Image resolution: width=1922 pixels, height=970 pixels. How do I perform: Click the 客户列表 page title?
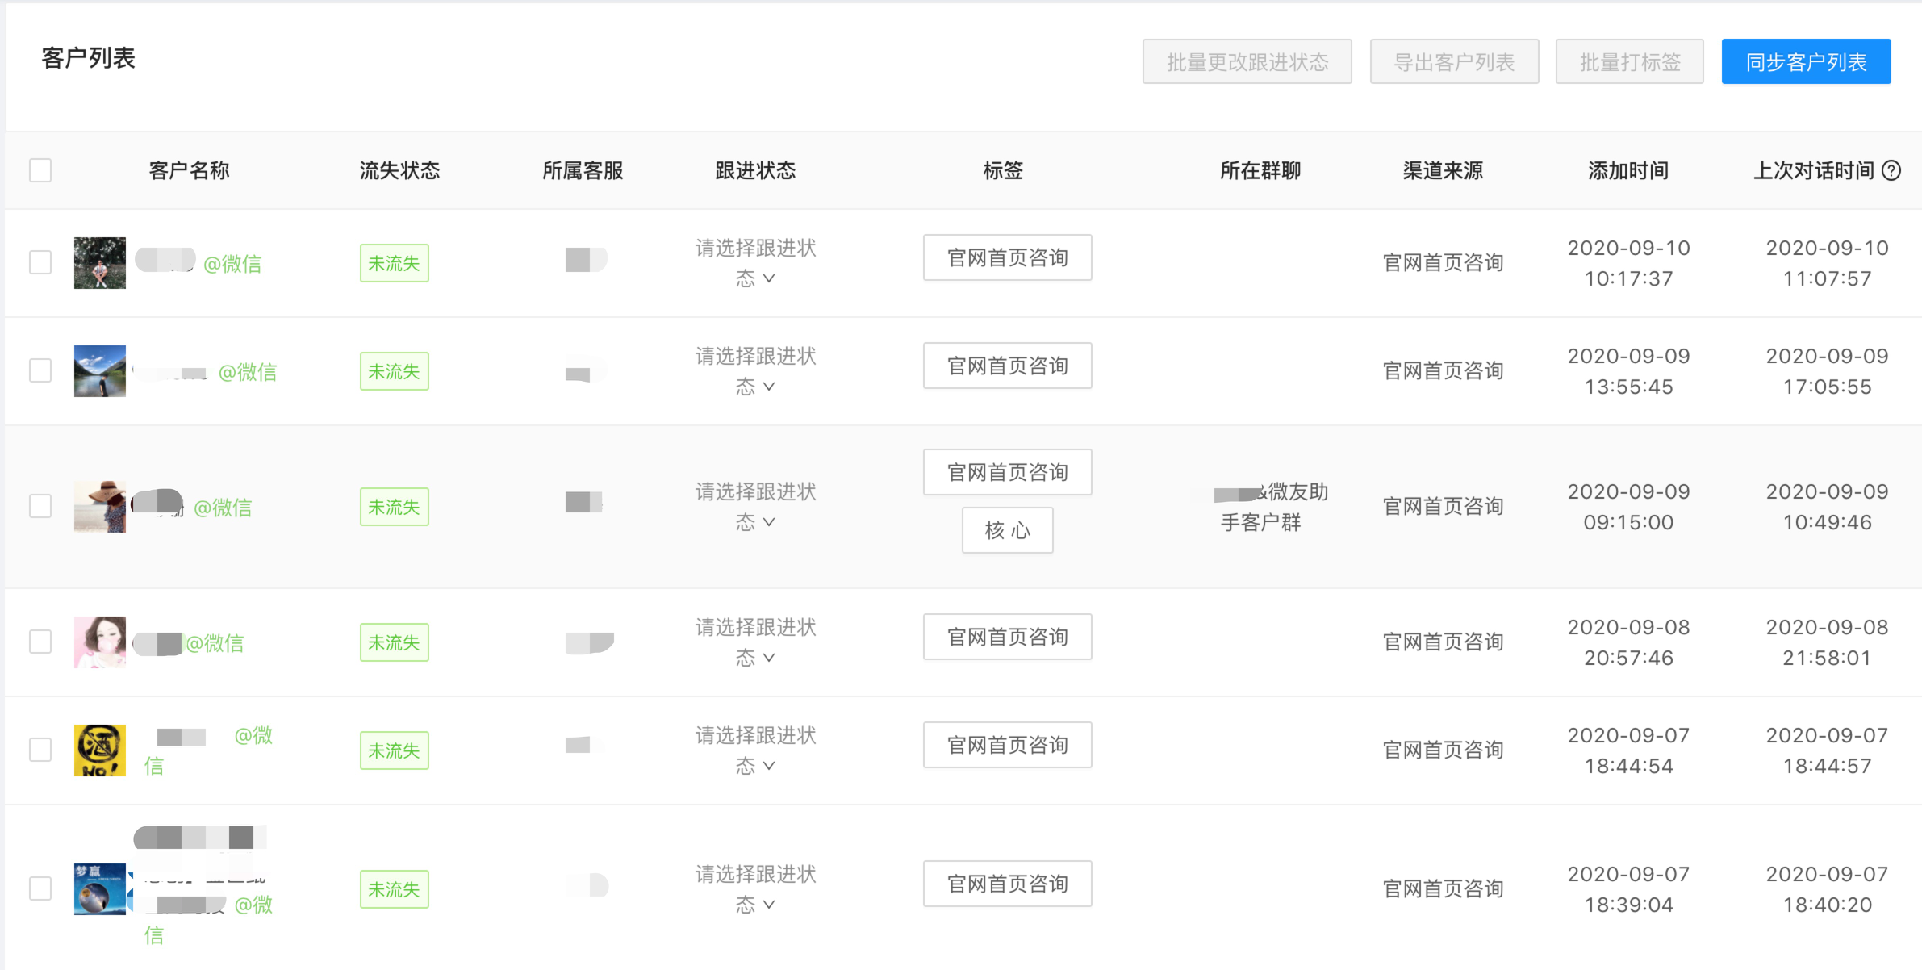click(x=88, y=58)
